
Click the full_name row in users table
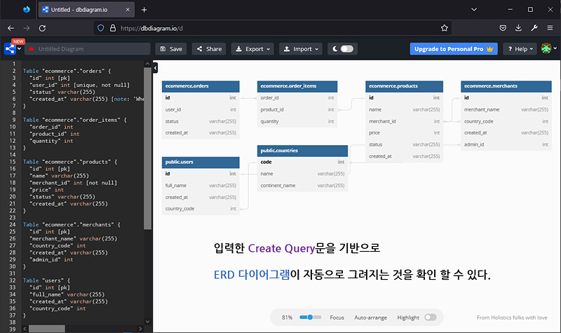click(201, 185)
